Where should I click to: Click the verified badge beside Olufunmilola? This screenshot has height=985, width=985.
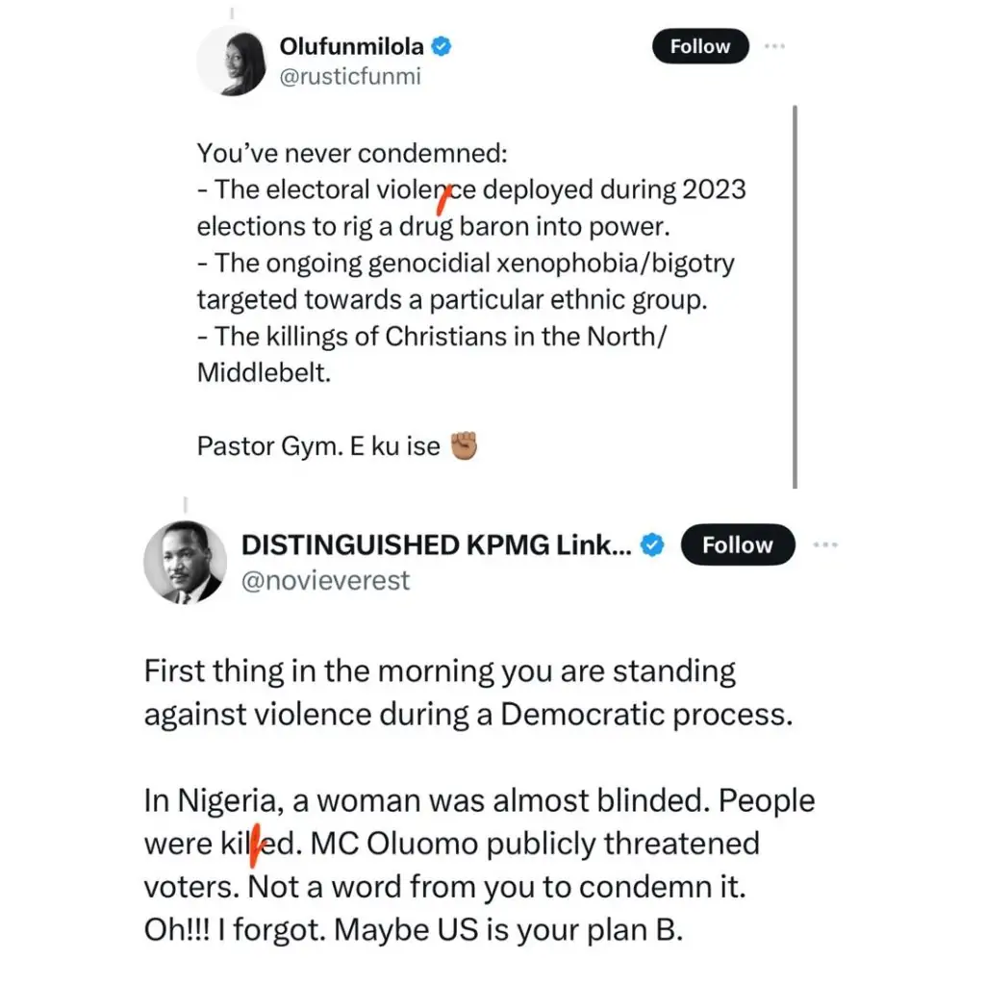point(442,45)
